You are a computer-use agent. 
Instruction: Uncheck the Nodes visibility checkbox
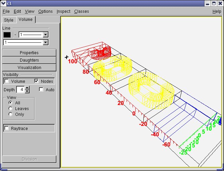click(x=37, y=81)
